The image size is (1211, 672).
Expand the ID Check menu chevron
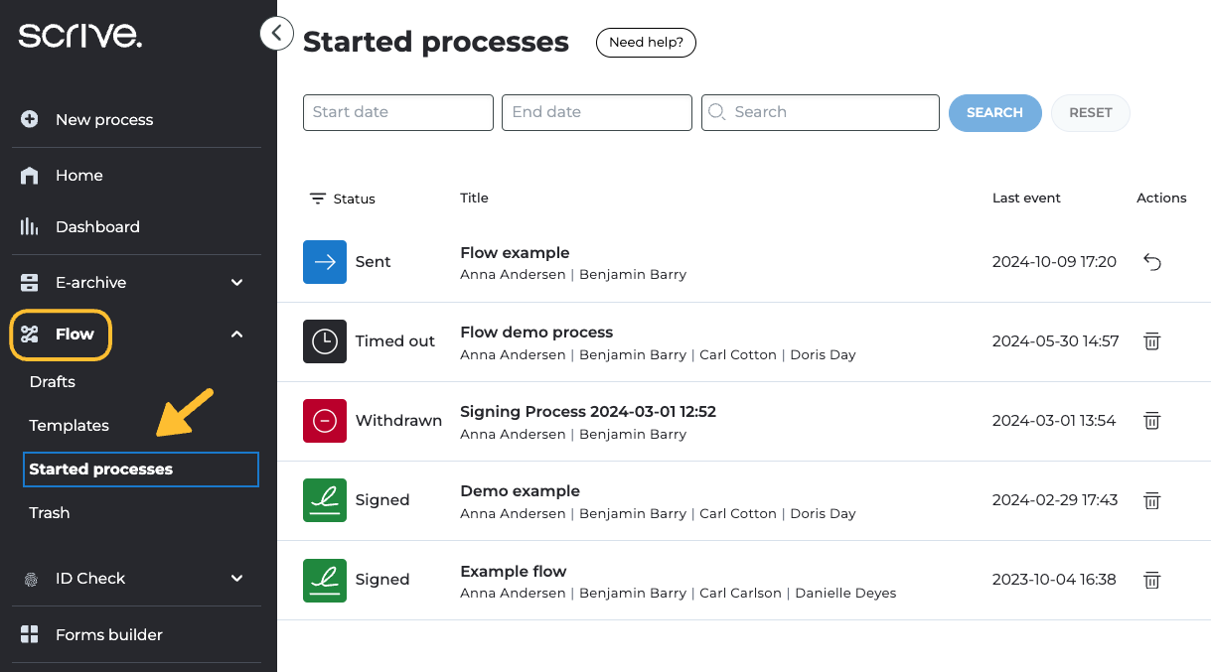click(237, 579)
